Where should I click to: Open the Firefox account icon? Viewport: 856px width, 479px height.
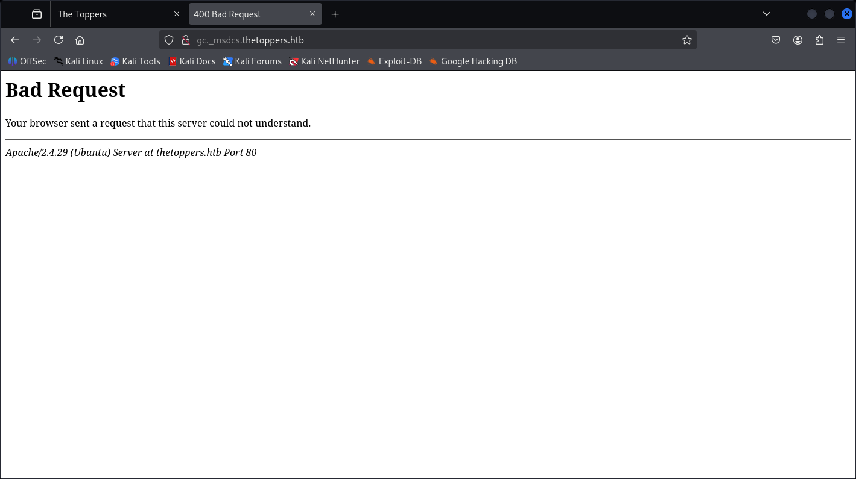[797, 40]
